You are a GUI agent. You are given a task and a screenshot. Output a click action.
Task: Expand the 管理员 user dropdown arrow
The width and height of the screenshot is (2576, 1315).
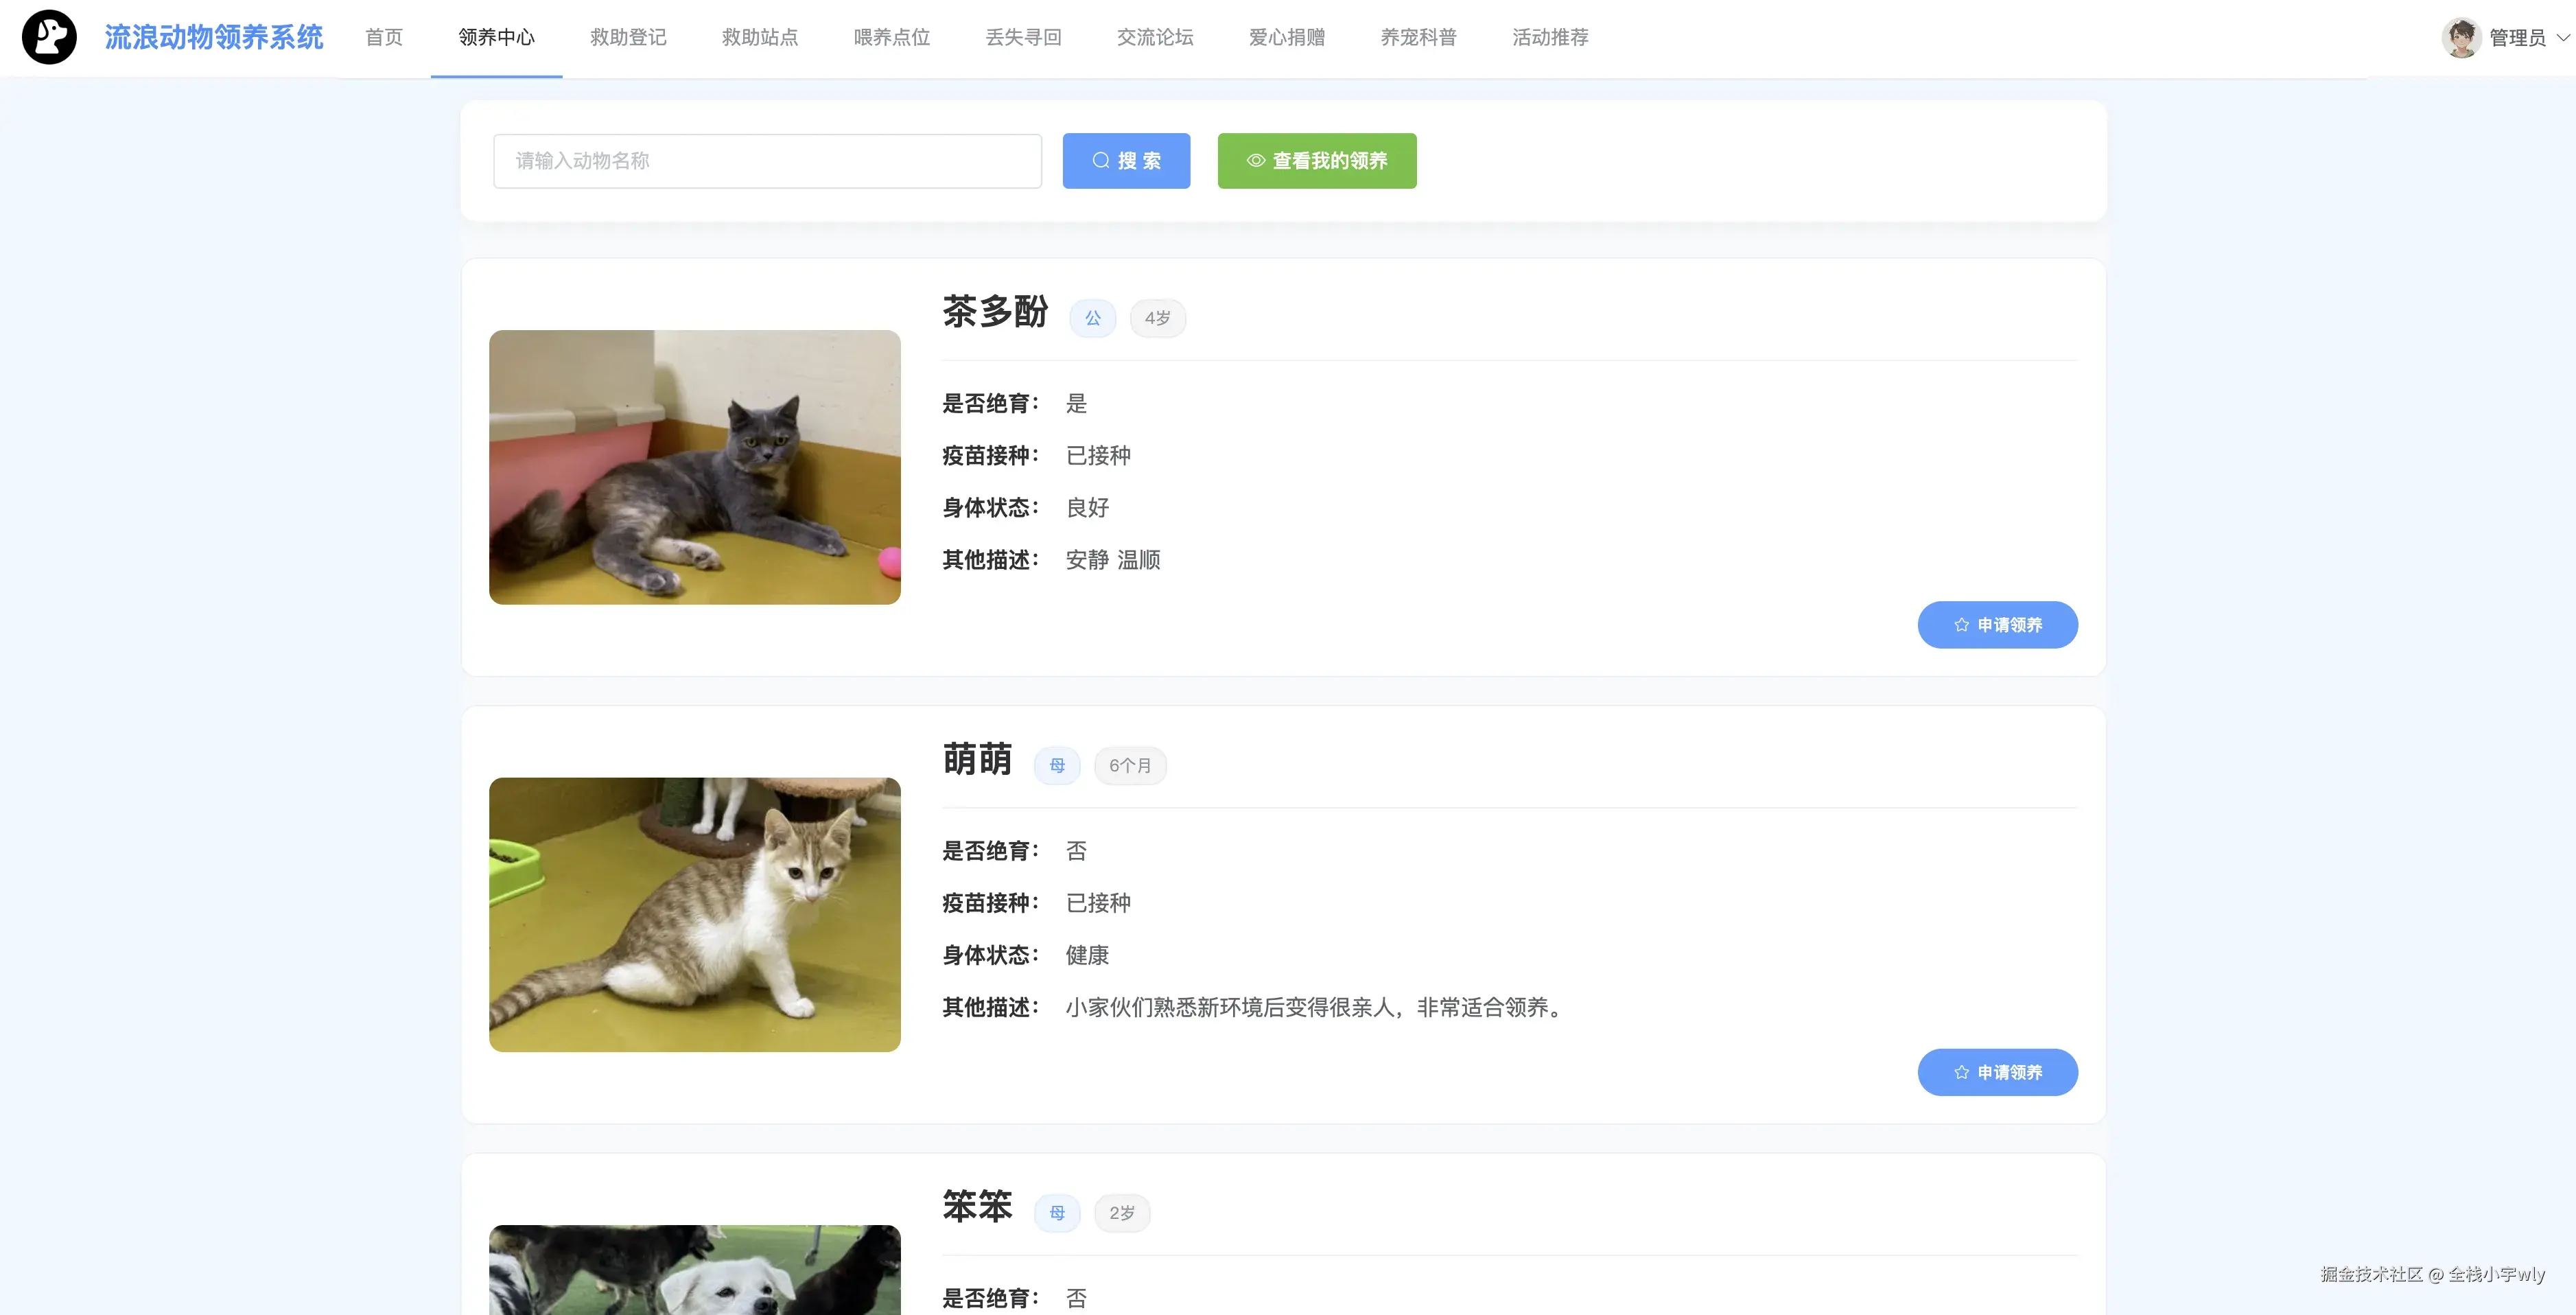click(2563, 38)
